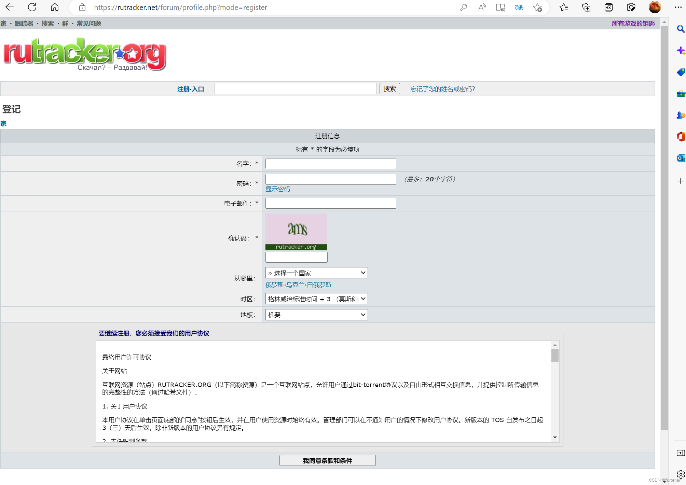Click 家 in top navigation
686x485 pixels.
[x=3, y=24]
